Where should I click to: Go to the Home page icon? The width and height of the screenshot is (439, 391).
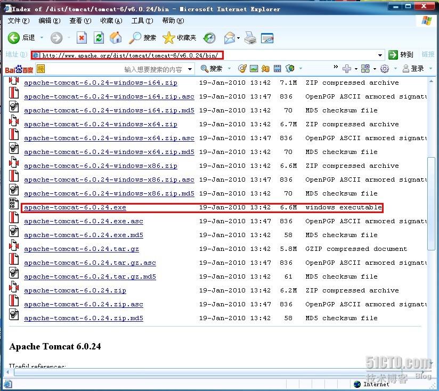(116, 38)
